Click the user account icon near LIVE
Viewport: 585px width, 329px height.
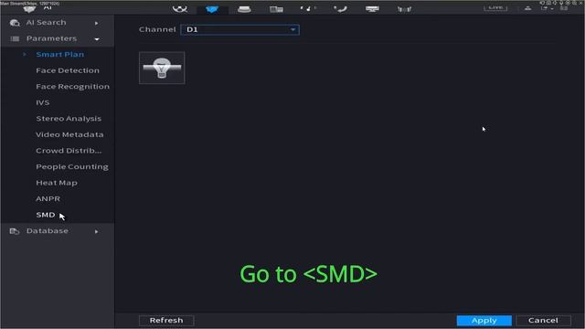tap(527, 8)
